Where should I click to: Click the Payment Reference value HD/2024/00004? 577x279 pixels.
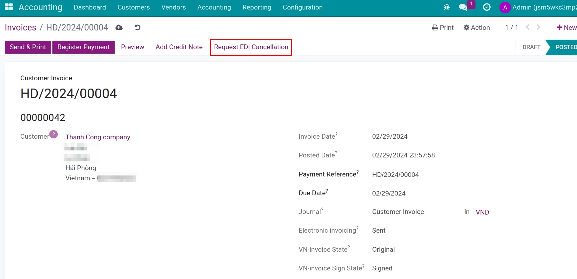tap(395, 175)
